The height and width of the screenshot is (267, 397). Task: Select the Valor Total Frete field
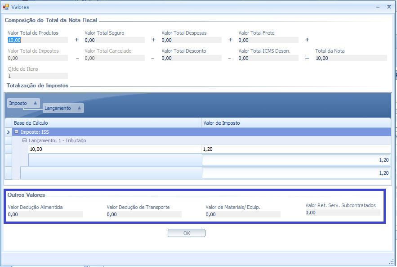[x=268, y=40]
